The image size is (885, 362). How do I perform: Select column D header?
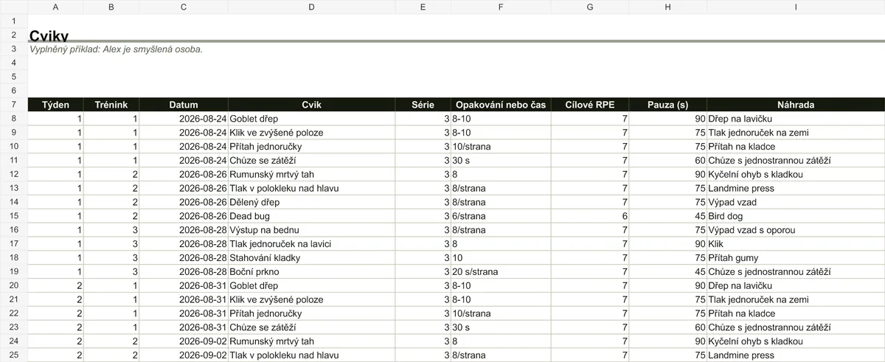[311, 7]
